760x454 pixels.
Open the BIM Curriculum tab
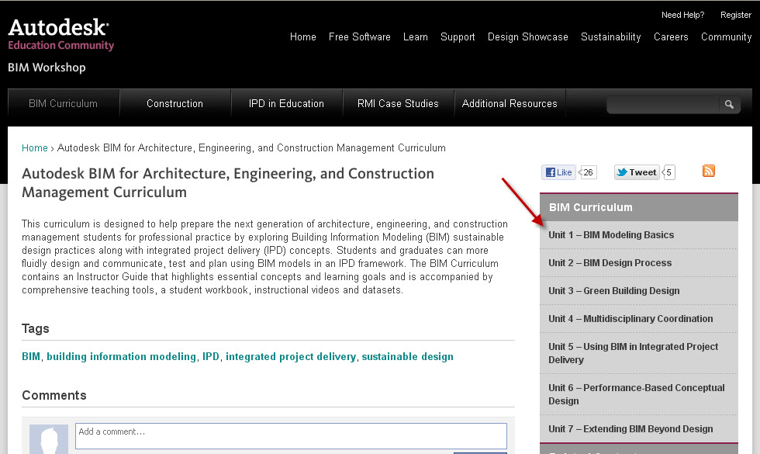pyautogui.click(x=64, y=104)
